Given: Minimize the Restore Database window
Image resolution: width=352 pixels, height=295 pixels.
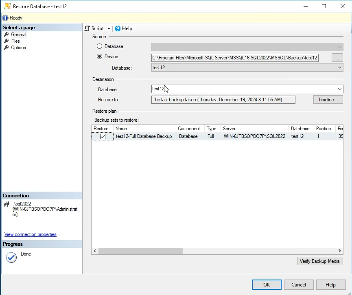Looking at the screenshot, I should point(306,6).
